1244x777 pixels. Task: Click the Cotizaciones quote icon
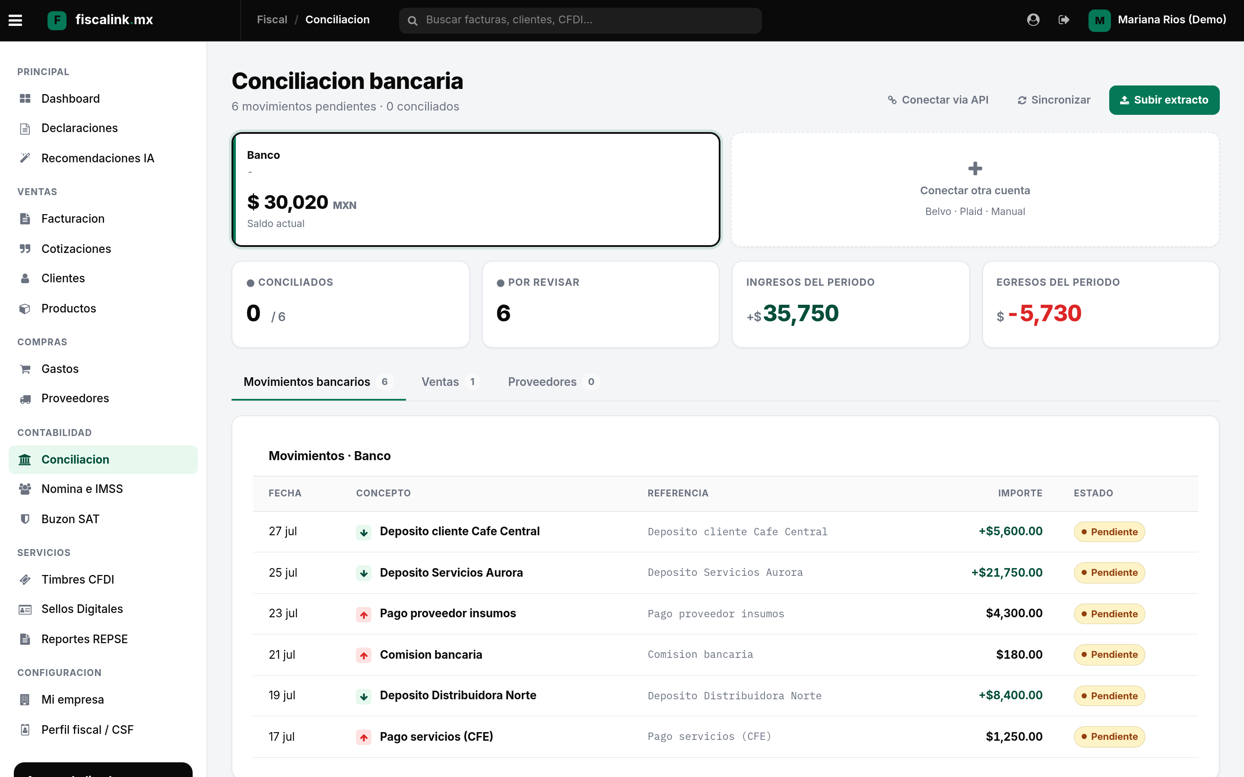25,249
